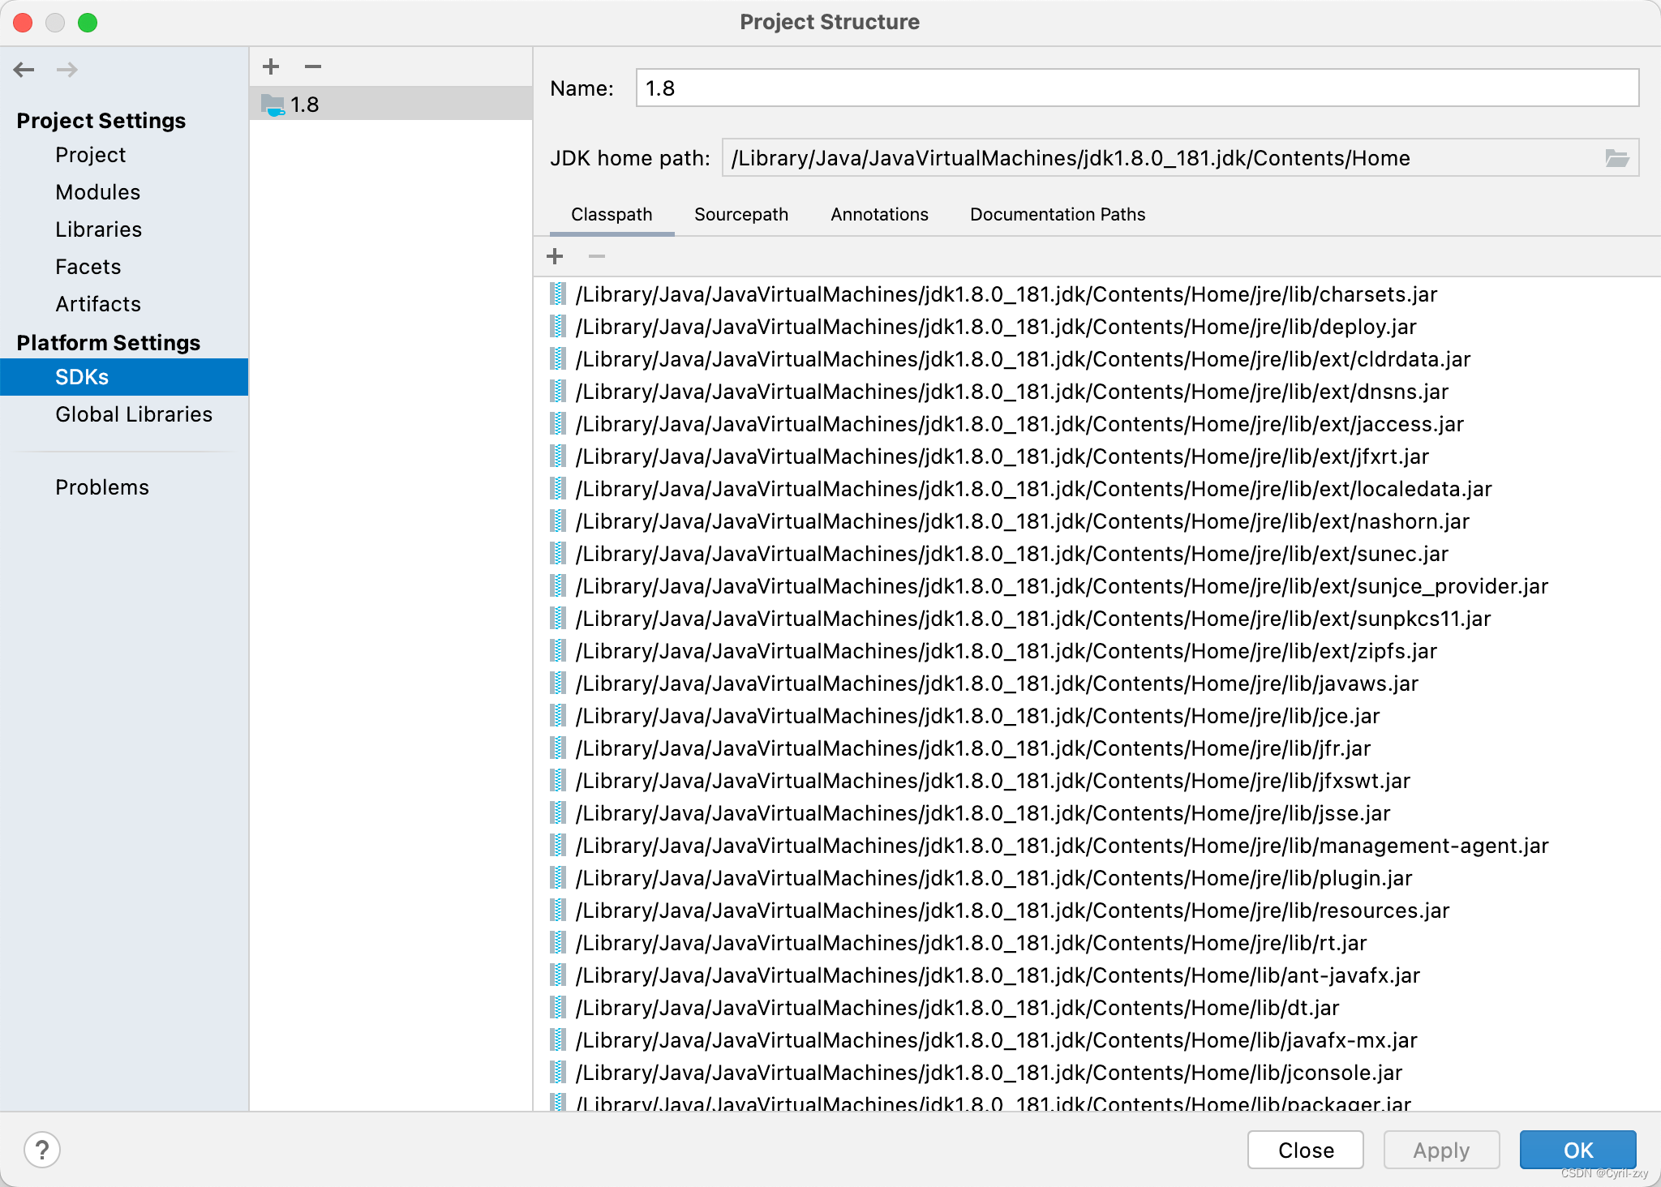This screenshot has width=1661, height=1187.
Task: Switch to the Sourcepath tab
Action: [740, 214]
